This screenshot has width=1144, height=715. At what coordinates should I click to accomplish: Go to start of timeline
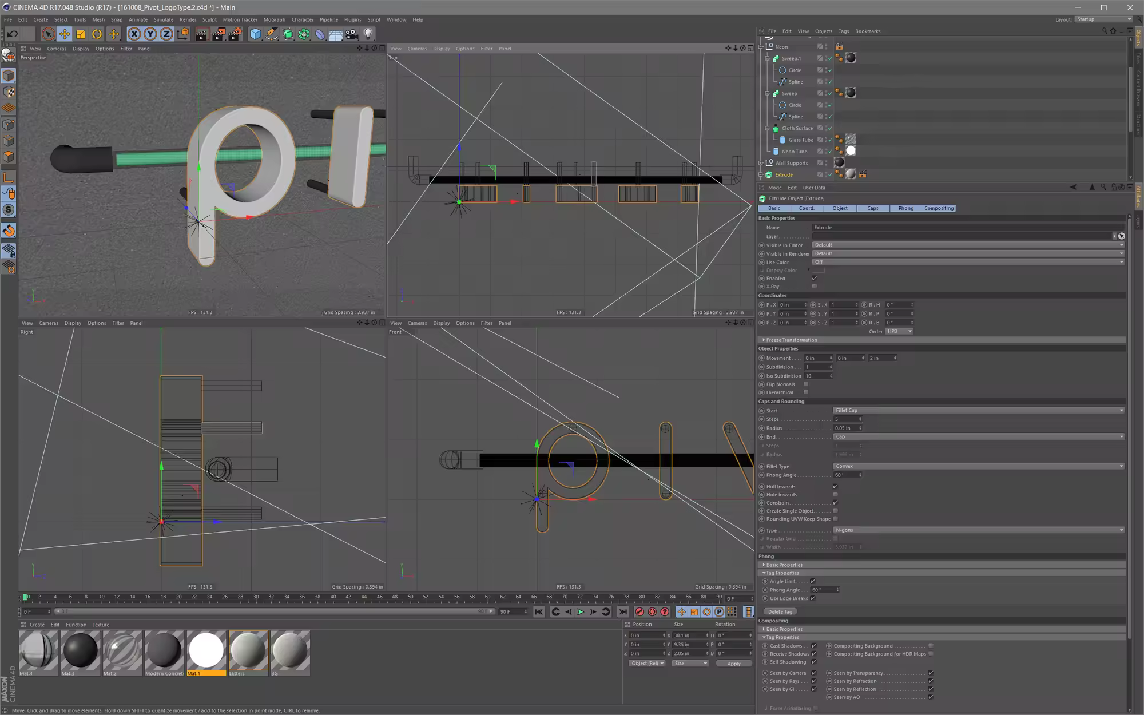(539, 612)
